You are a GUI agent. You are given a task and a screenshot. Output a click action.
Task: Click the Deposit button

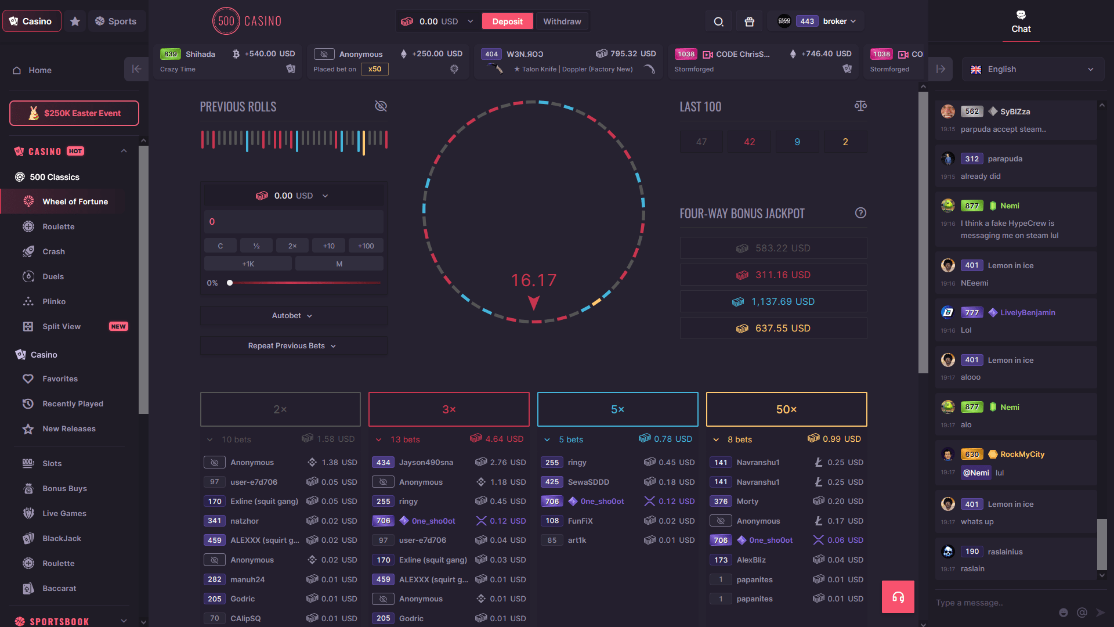507,21
